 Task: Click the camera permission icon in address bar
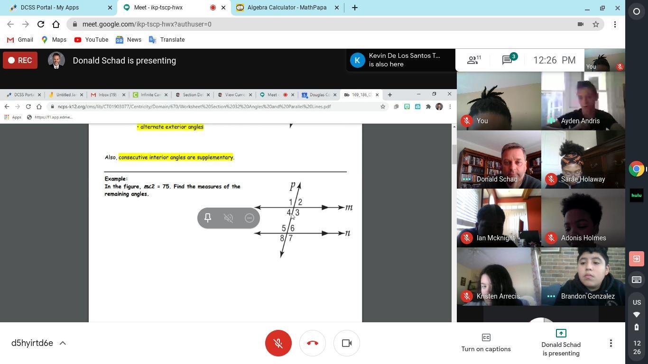[x=580, y=24]
